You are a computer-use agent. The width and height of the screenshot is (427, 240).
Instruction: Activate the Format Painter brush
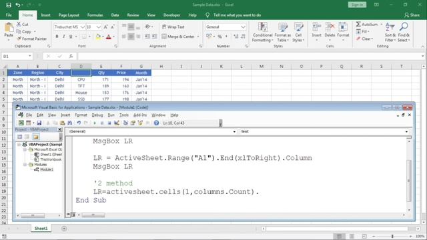tap(31, 39)
